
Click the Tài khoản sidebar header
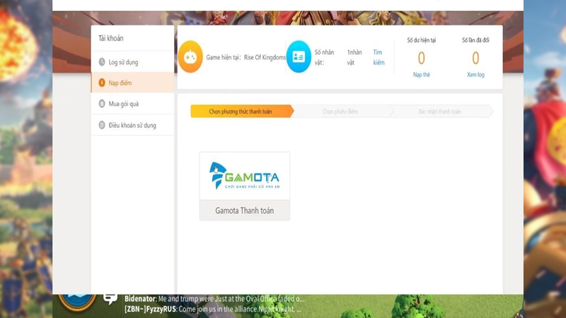tap(111, 38)
